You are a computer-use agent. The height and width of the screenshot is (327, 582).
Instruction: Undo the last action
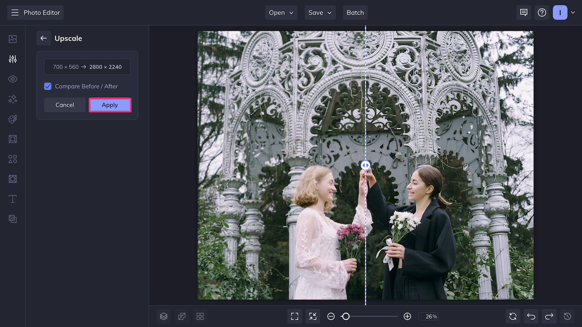coord(531,316)
